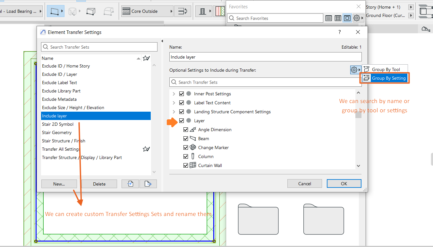Screen dimensions: 433x247
Task: Click the New... button
Action: click(x=59, y=184)
